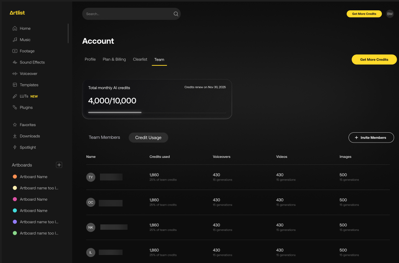Focus the Search input field
Viewport: 399px width, 263px height.
[x=126, y=14]
